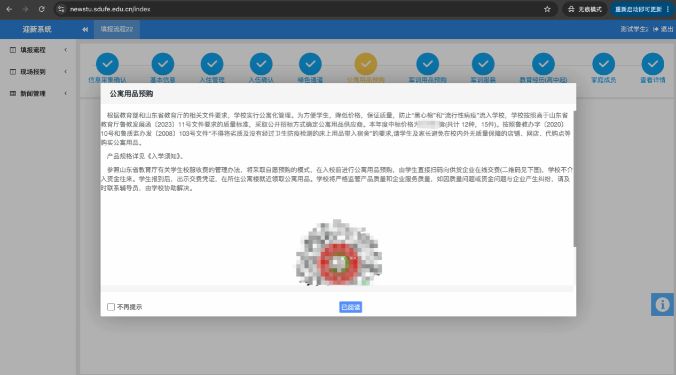Click the 测试学生 user name
This screenshot has height=375, width=676.
point(634,29)
